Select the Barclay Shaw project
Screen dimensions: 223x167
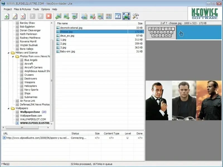tap(27, 23)
